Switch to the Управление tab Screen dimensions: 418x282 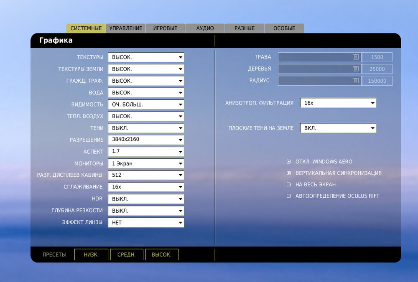click(x=126, y=28)
